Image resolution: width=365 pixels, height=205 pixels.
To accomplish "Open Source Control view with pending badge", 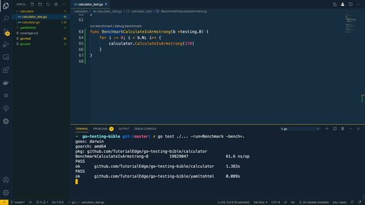I will 6,32.
